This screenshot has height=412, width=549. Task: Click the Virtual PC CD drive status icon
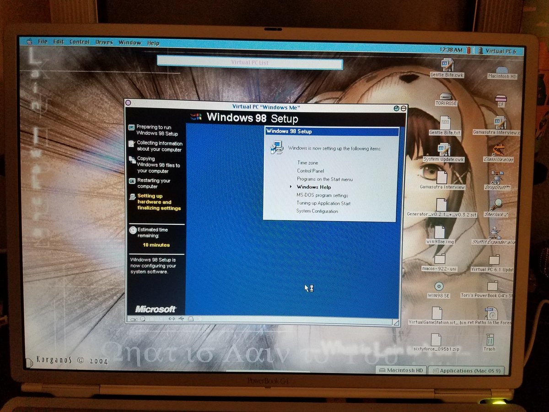(x=143, y=319)
